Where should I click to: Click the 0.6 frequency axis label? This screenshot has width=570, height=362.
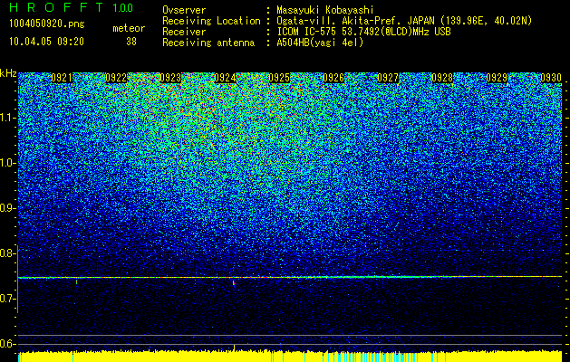(6, 344)
